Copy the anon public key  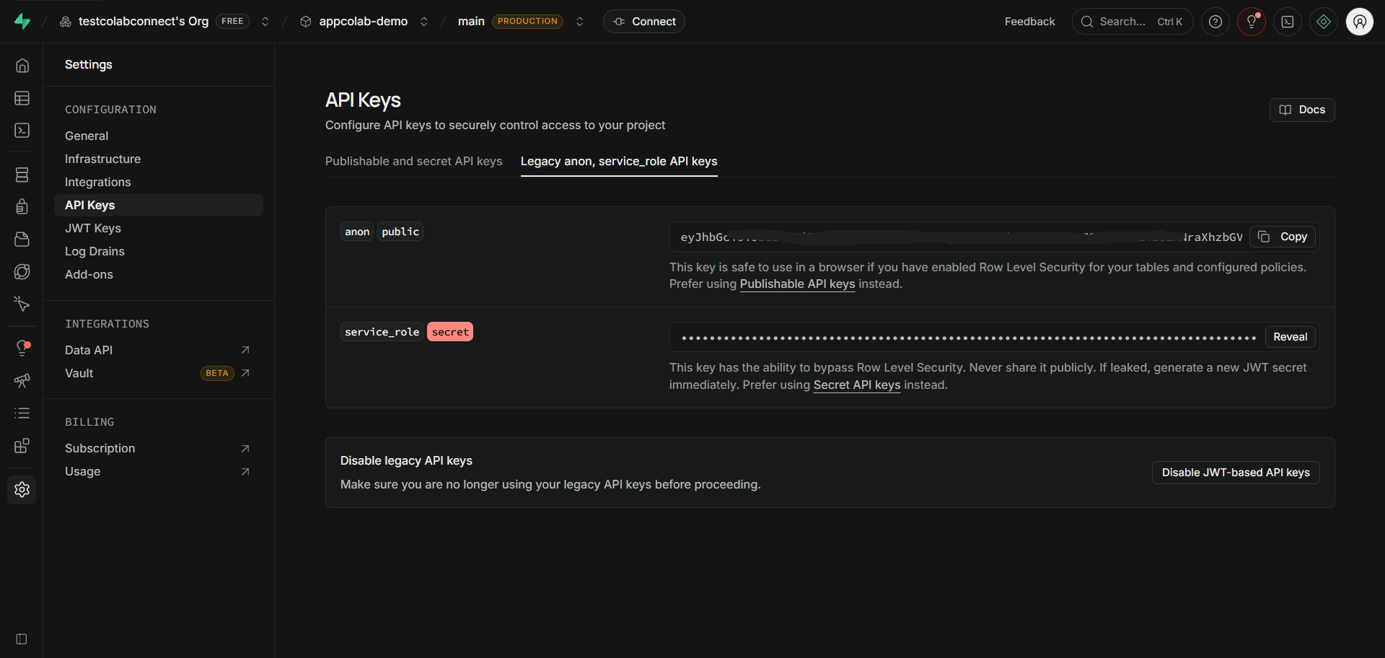pos(1283,237)
